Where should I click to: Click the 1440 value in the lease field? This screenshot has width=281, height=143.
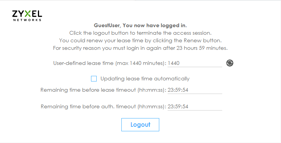[x=174, y=63]
